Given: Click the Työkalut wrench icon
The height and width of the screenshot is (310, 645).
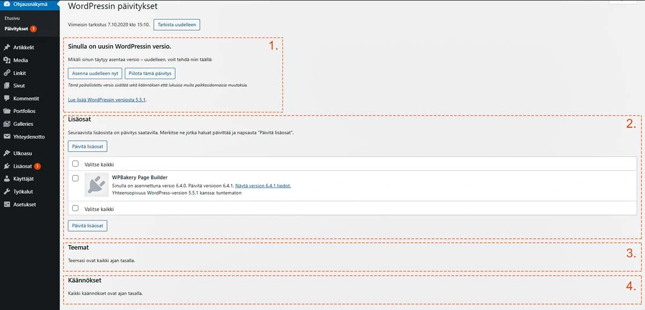Looking at the screenshot, I should coord(7,192).
